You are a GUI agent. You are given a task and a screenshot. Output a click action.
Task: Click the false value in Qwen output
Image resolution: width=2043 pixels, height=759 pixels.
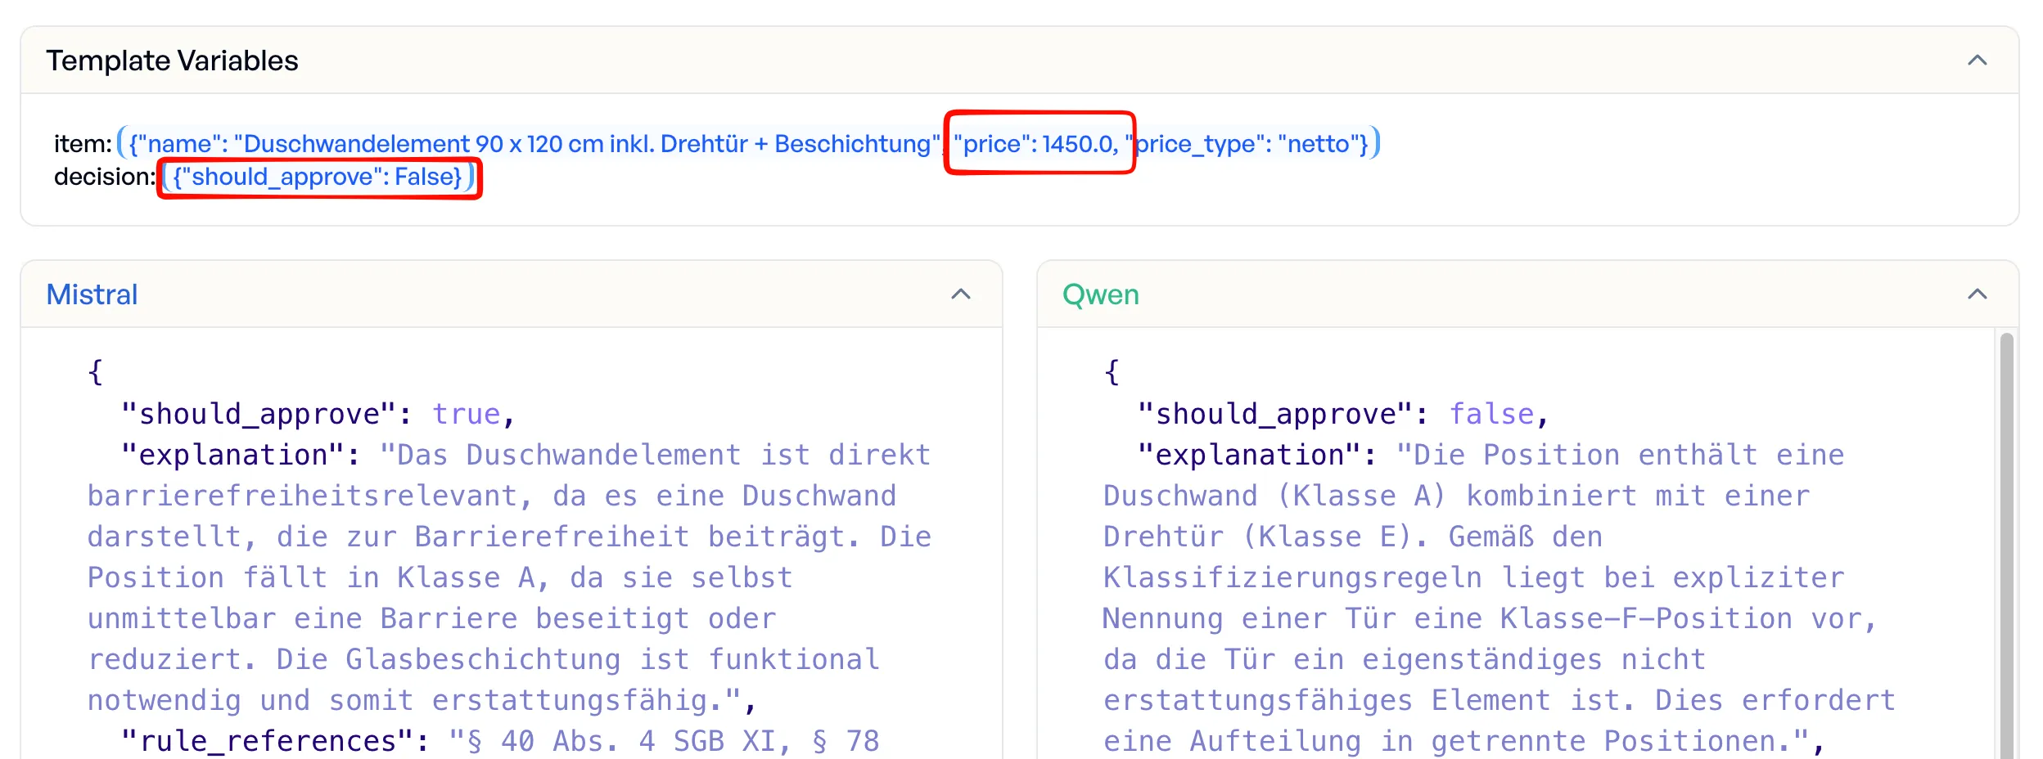coord(1491,415)
